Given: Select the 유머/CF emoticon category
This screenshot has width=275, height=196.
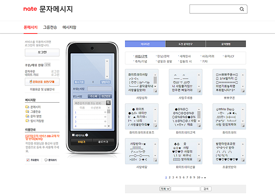Looking at the screenshot, I should [229, 56].
